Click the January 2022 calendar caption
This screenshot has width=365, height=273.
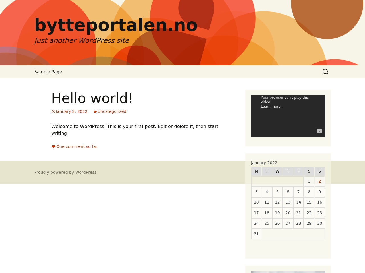pyautogui.click(x=264, y=163)
